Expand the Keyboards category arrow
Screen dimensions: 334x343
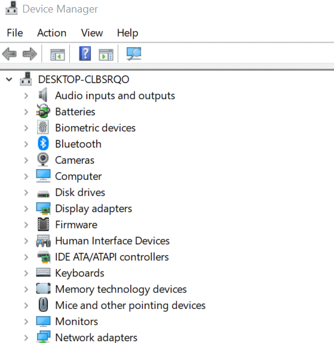(x=26, y=273)
